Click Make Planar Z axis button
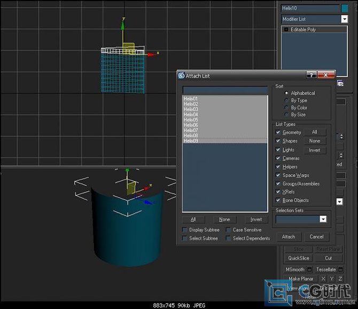This screenshot has width=358, height=309. pyautogui.click(x=340, y=279)
